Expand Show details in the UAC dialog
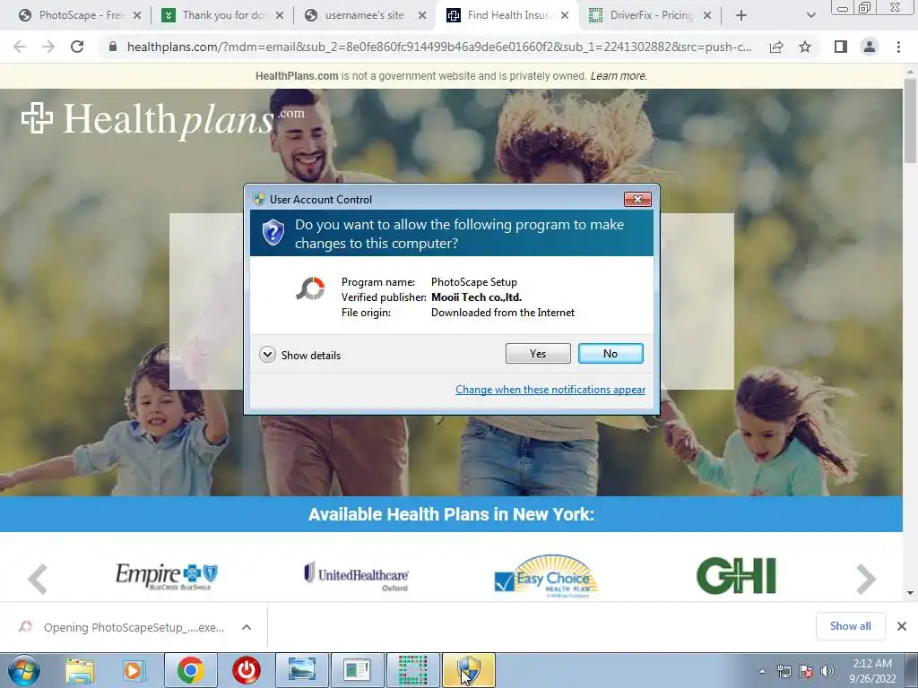Viewport: 918px width, 688px height. 299,355
